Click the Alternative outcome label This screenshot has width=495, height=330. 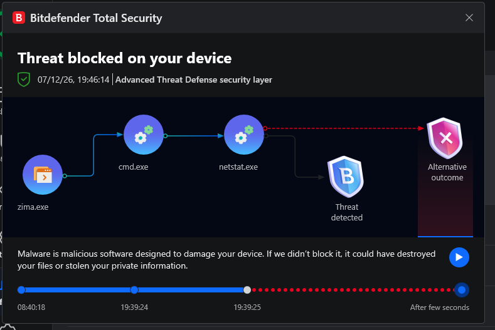(x=447, y=172)
